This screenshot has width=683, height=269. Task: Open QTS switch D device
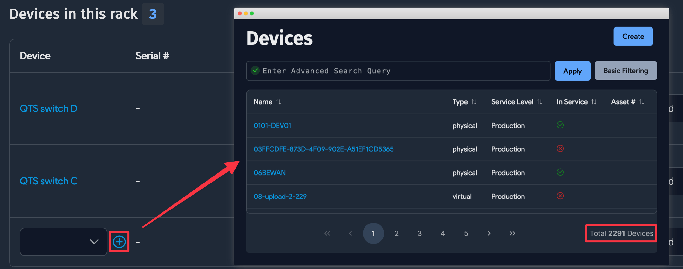[48, 109]
